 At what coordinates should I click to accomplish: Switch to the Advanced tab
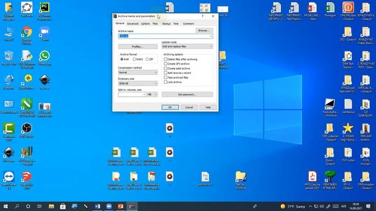tap(133, 23)
